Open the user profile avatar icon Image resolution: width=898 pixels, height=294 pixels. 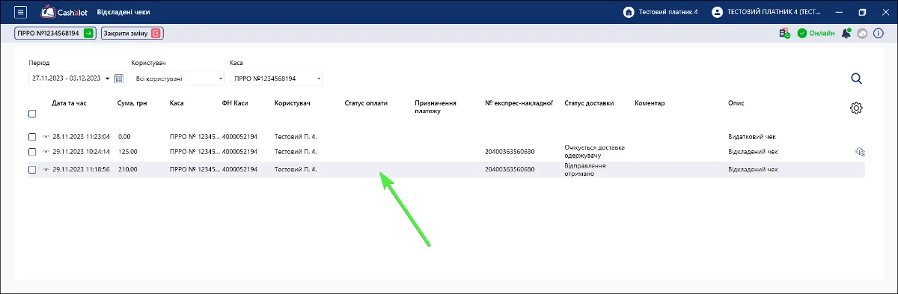pyautogui.click(x=717, y=12)
